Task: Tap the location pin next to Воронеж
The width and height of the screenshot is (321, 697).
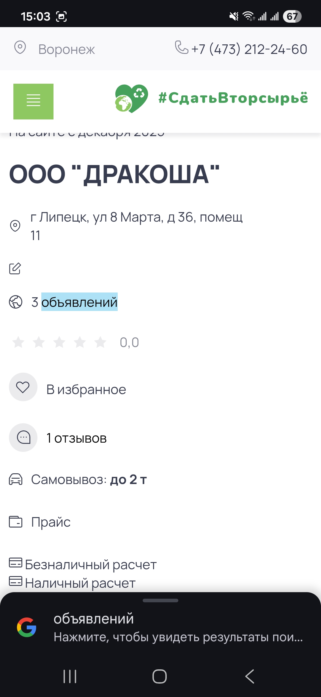Action: 20,48
